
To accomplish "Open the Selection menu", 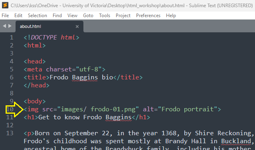I will point(38,16).
